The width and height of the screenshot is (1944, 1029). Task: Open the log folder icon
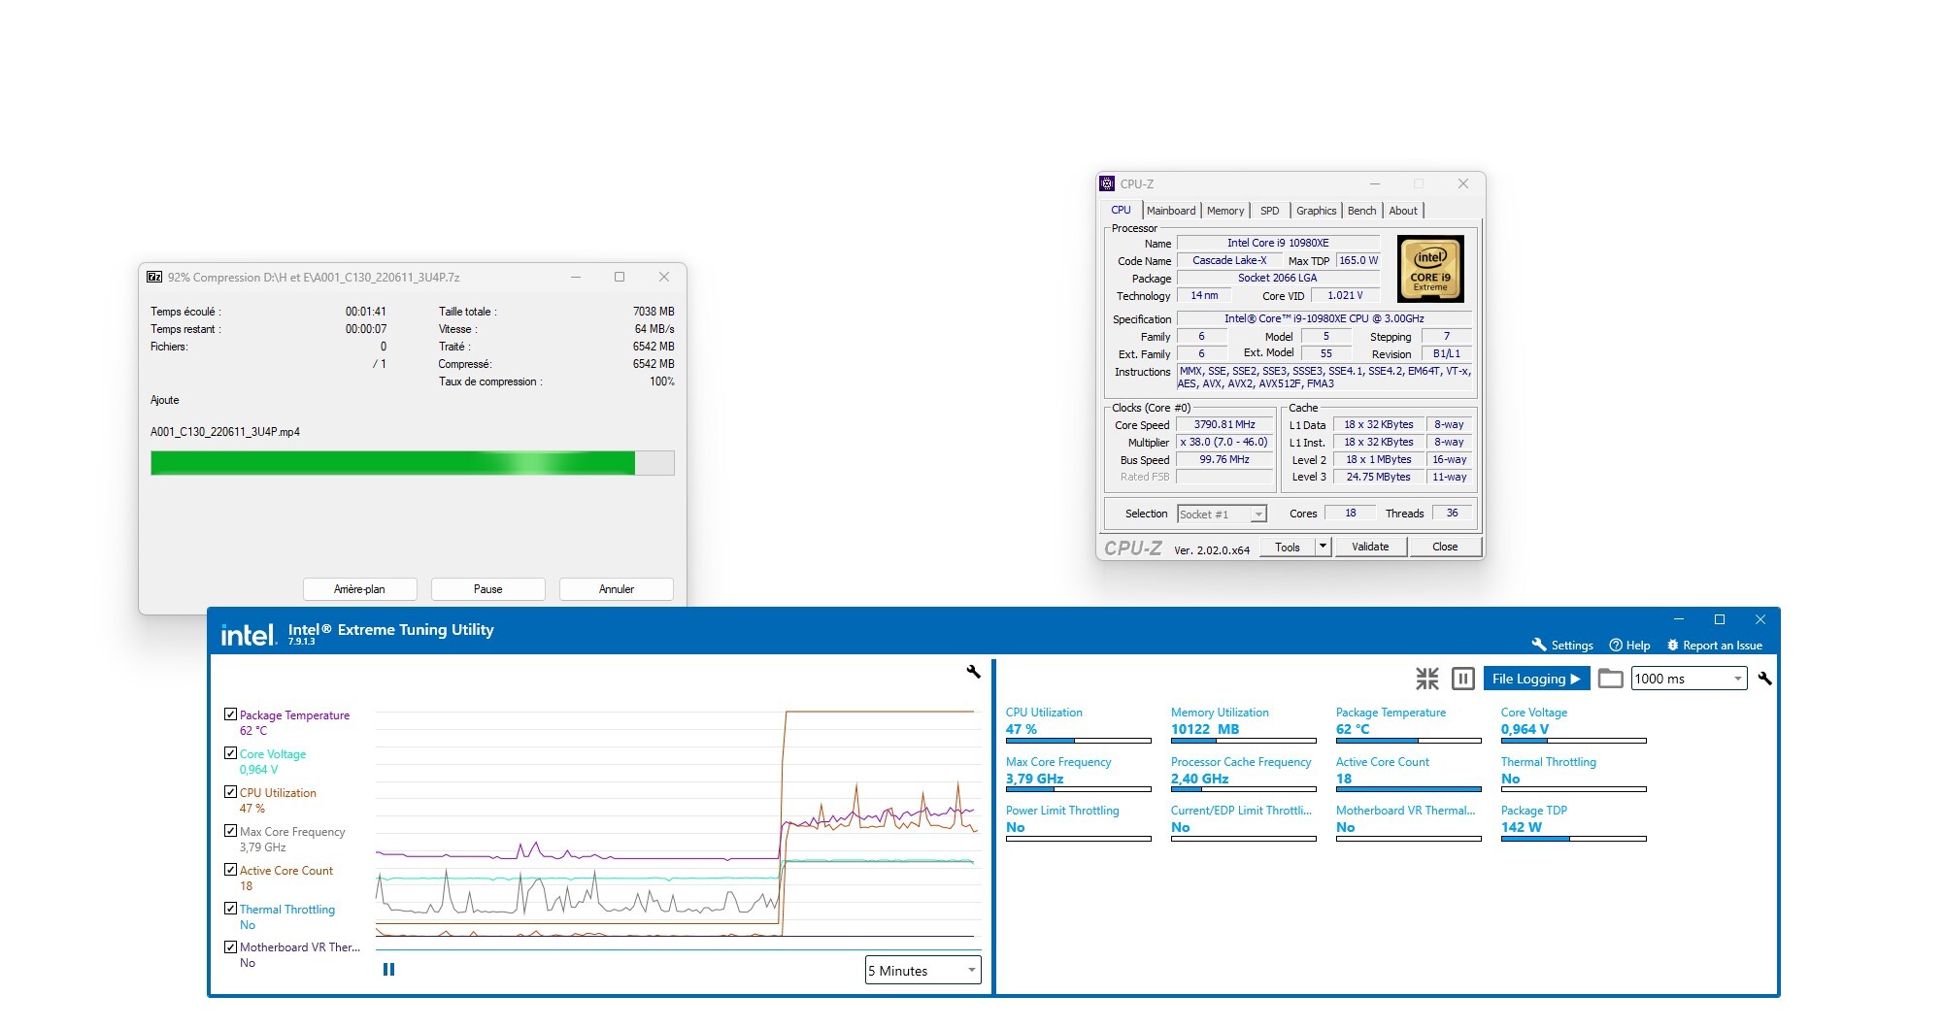1610,679
